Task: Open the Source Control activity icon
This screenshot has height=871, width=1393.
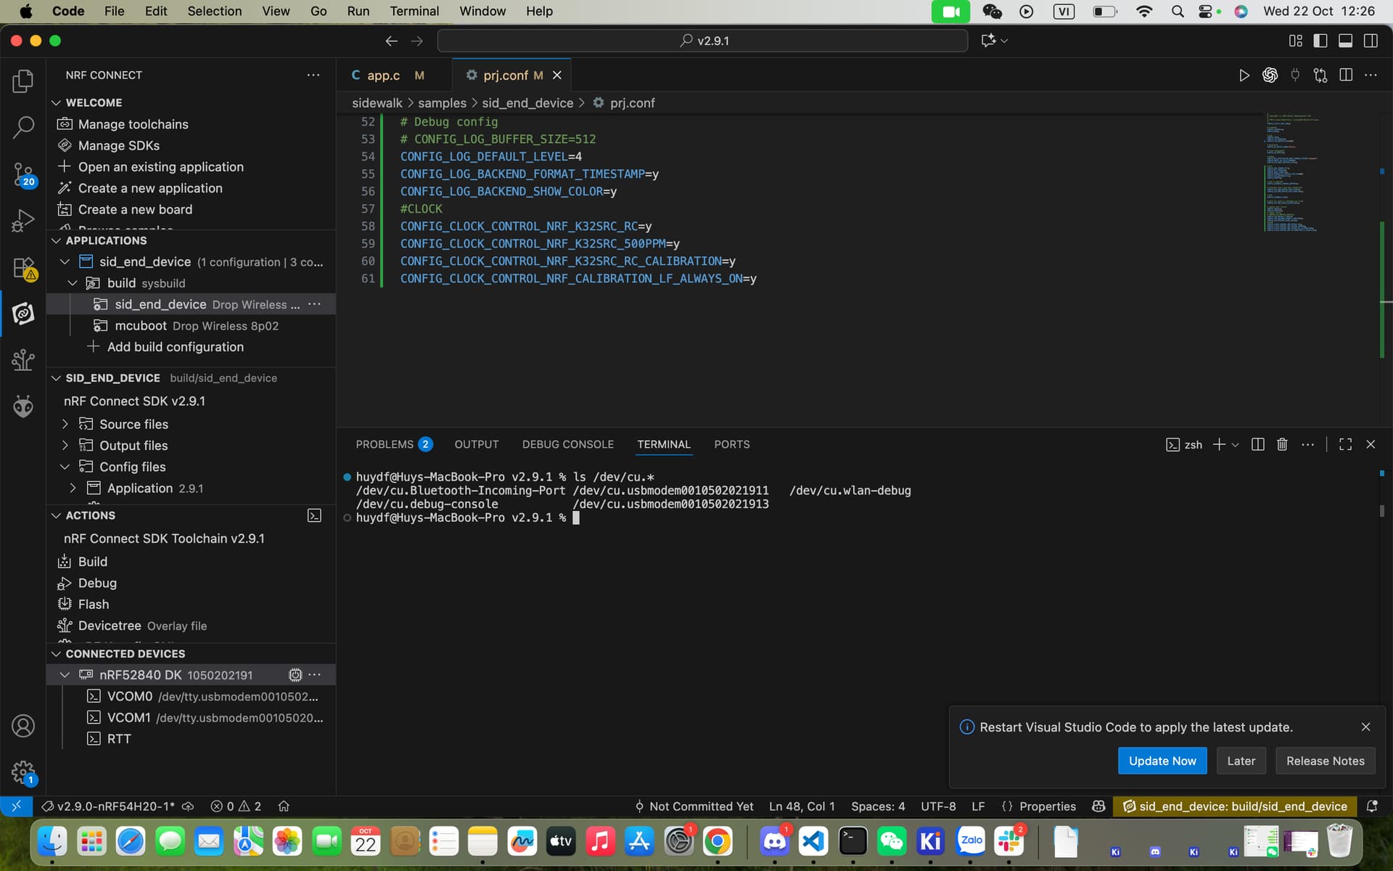Action: tap(23, 174)
